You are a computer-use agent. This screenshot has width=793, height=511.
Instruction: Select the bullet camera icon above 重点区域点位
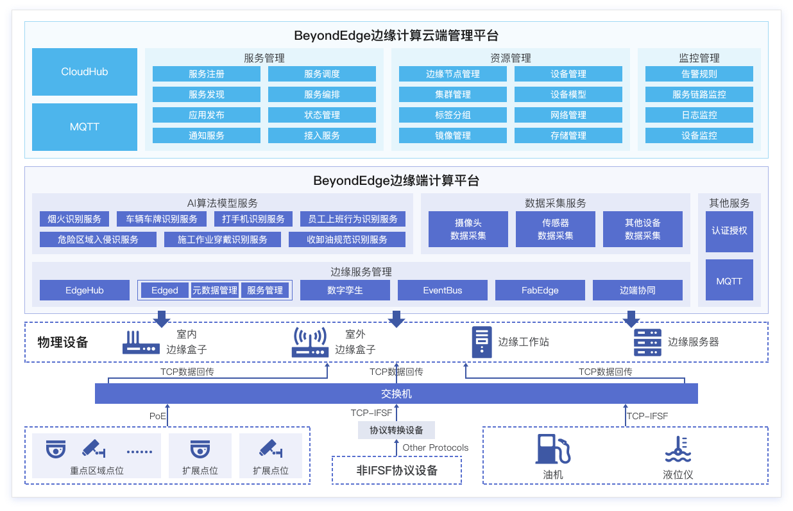coord(94,447)
